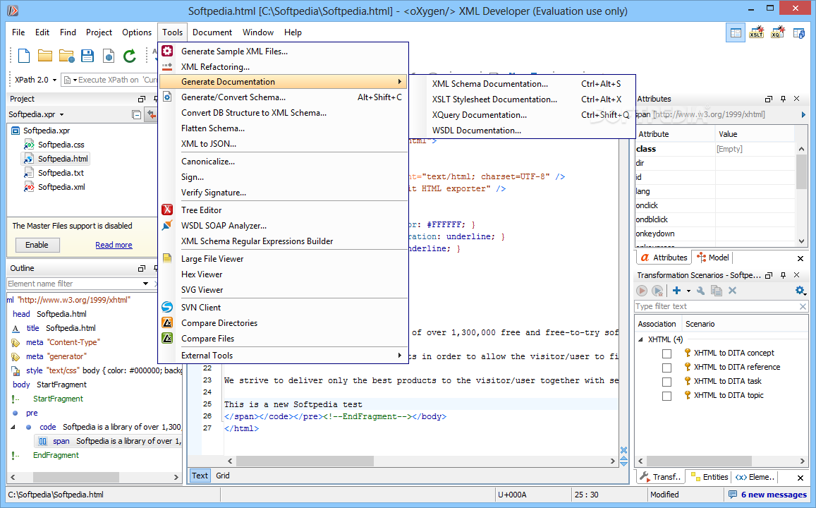Click the New scenario plus icon
Viewport: 816px width, 508px height.
coord(676,291)
